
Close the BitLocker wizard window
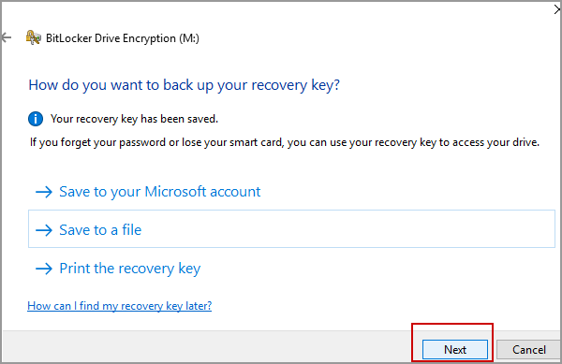click(x=557, y=9)
